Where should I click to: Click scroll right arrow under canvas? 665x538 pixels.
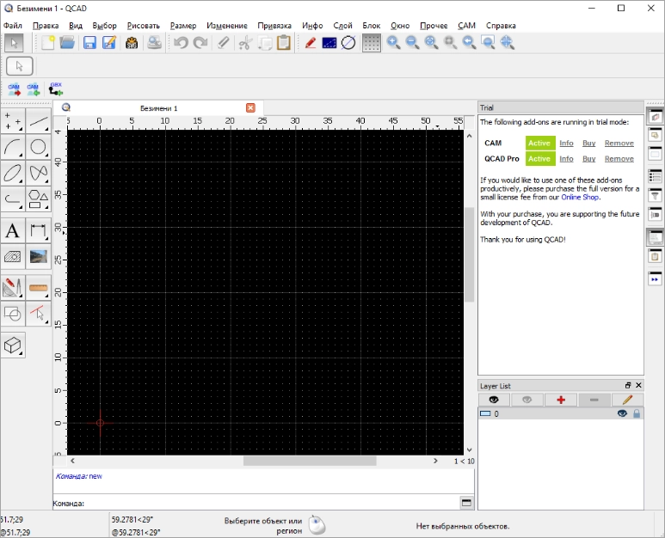pos(435,461)
